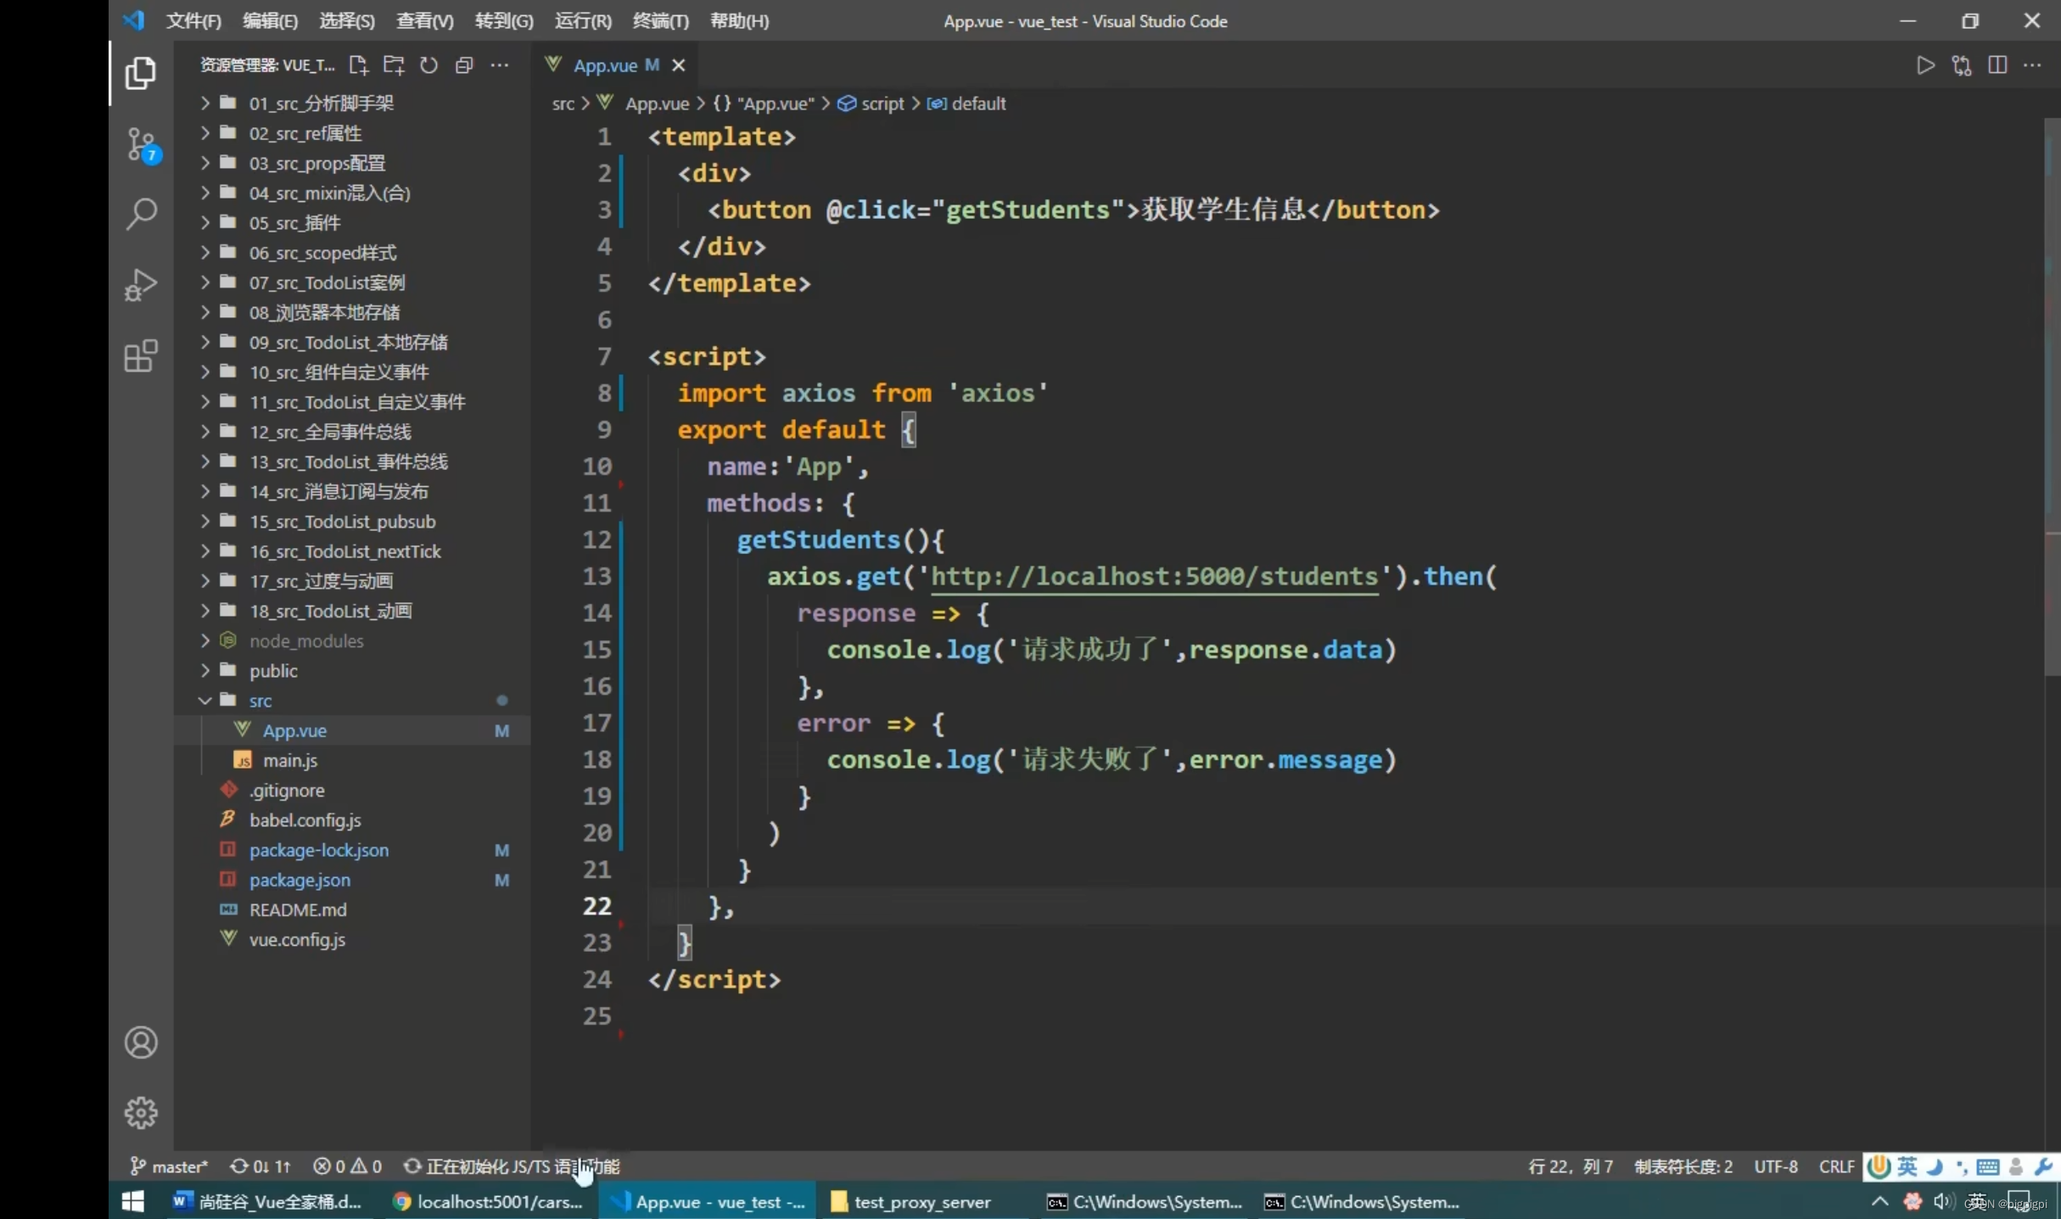2061x1219 pixels.
Task: Click synchronize changes status item
Action: click(x=260, y=1166)
